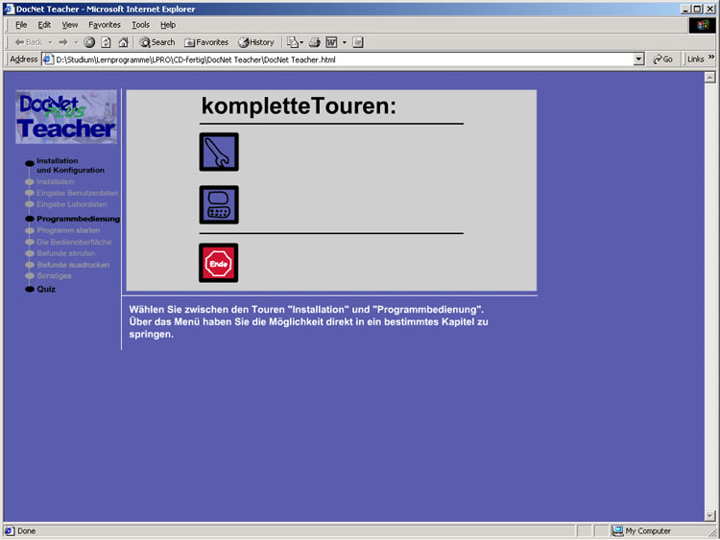Screen dimensions: 720x540
Task: Open the Search pane from toolbar
Action: coord(157,42)
